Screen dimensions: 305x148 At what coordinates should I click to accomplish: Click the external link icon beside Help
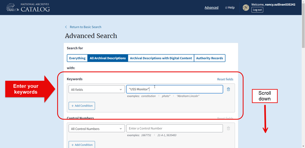pyautogui.click(x=226, y=8)
